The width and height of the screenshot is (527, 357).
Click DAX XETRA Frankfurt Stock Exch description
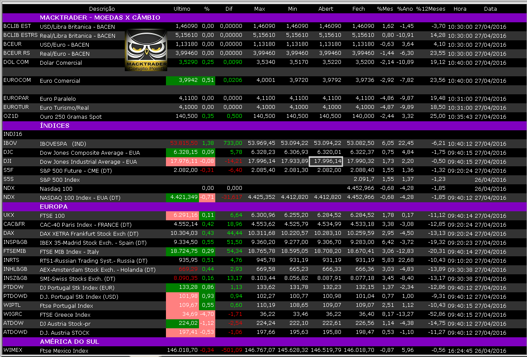pyautogui.click(x=89, y=234)
